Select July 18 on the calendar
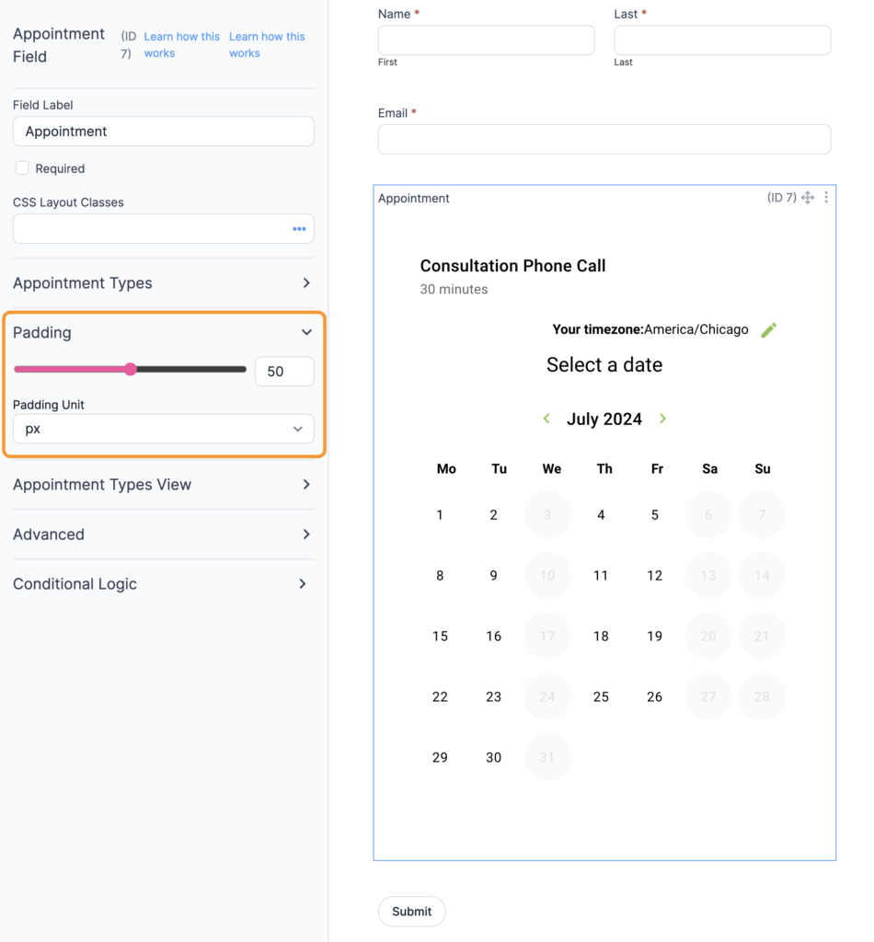The height and width of the screenshot is (942, 874). 601,637
